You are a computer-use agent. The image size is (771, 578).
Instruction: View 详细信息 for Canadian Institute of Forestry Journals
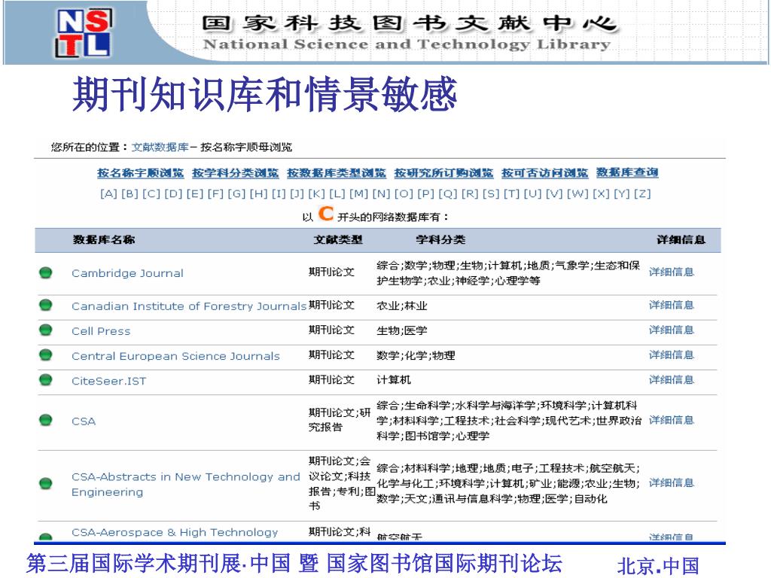click(671, 305)
